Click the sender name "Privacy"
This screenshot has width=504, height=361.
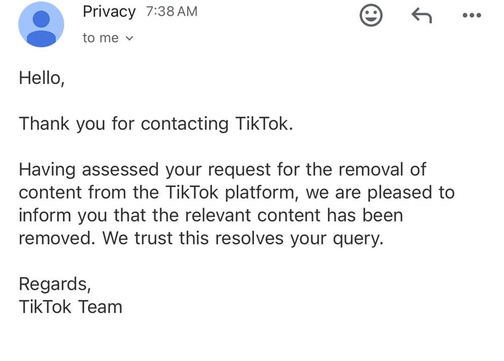pyautogui.click(x=109, y=12)
